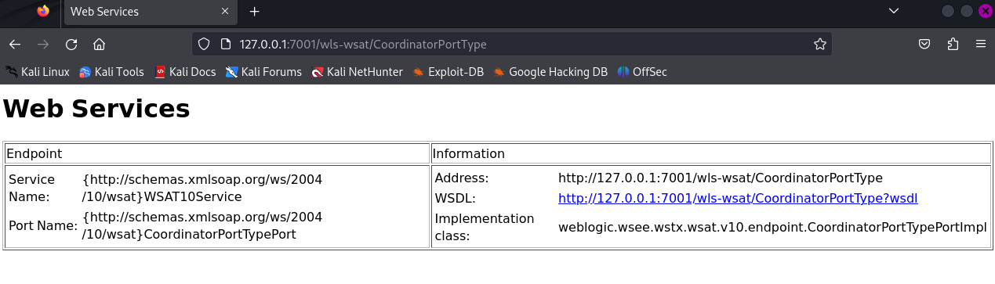Image resolution: width=995 pixels, height=284 pixels.
Task: Minimize the Firefox window
Action: [948, 11]
